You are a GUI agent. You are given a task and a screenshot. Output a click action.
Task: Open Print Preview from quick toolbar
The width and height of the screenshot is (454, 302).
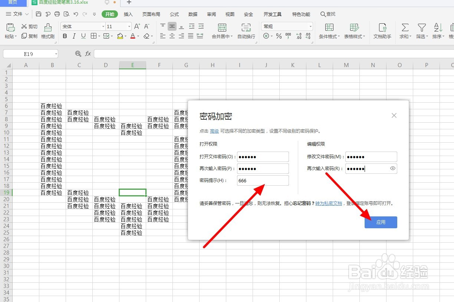click(x=66, y=14)
